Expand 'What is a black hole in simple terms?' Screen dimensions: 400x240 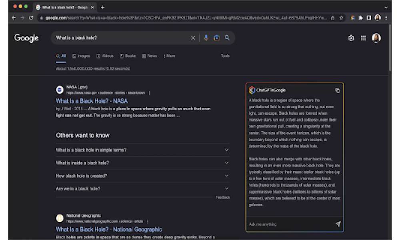pos(143,150)
